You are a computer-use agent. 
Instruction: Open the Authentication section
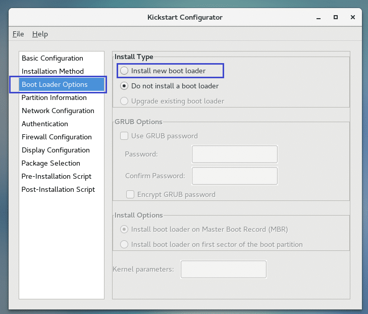(x=45, y=124)
